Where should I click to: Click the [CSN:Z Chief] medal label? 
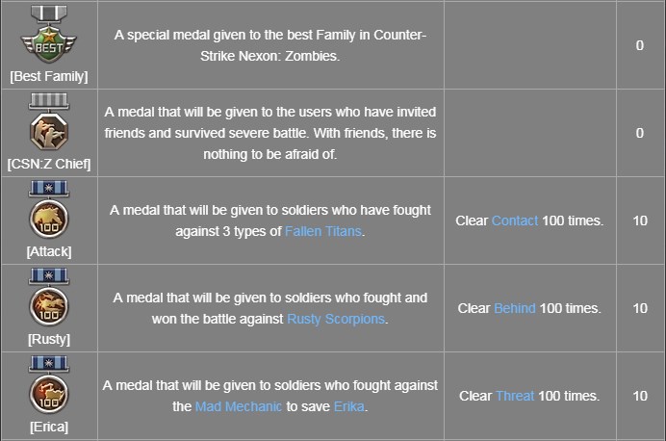(x=48, y=164)
